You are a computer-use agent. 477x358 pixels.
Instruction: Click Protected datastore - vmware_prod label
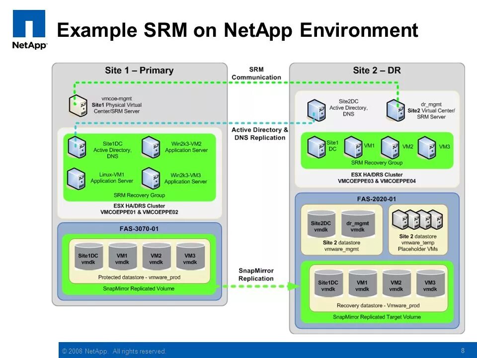point(139,277)
